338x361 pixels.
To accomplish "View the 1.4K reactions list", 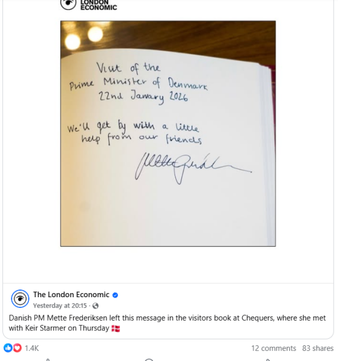I will 32,348.
